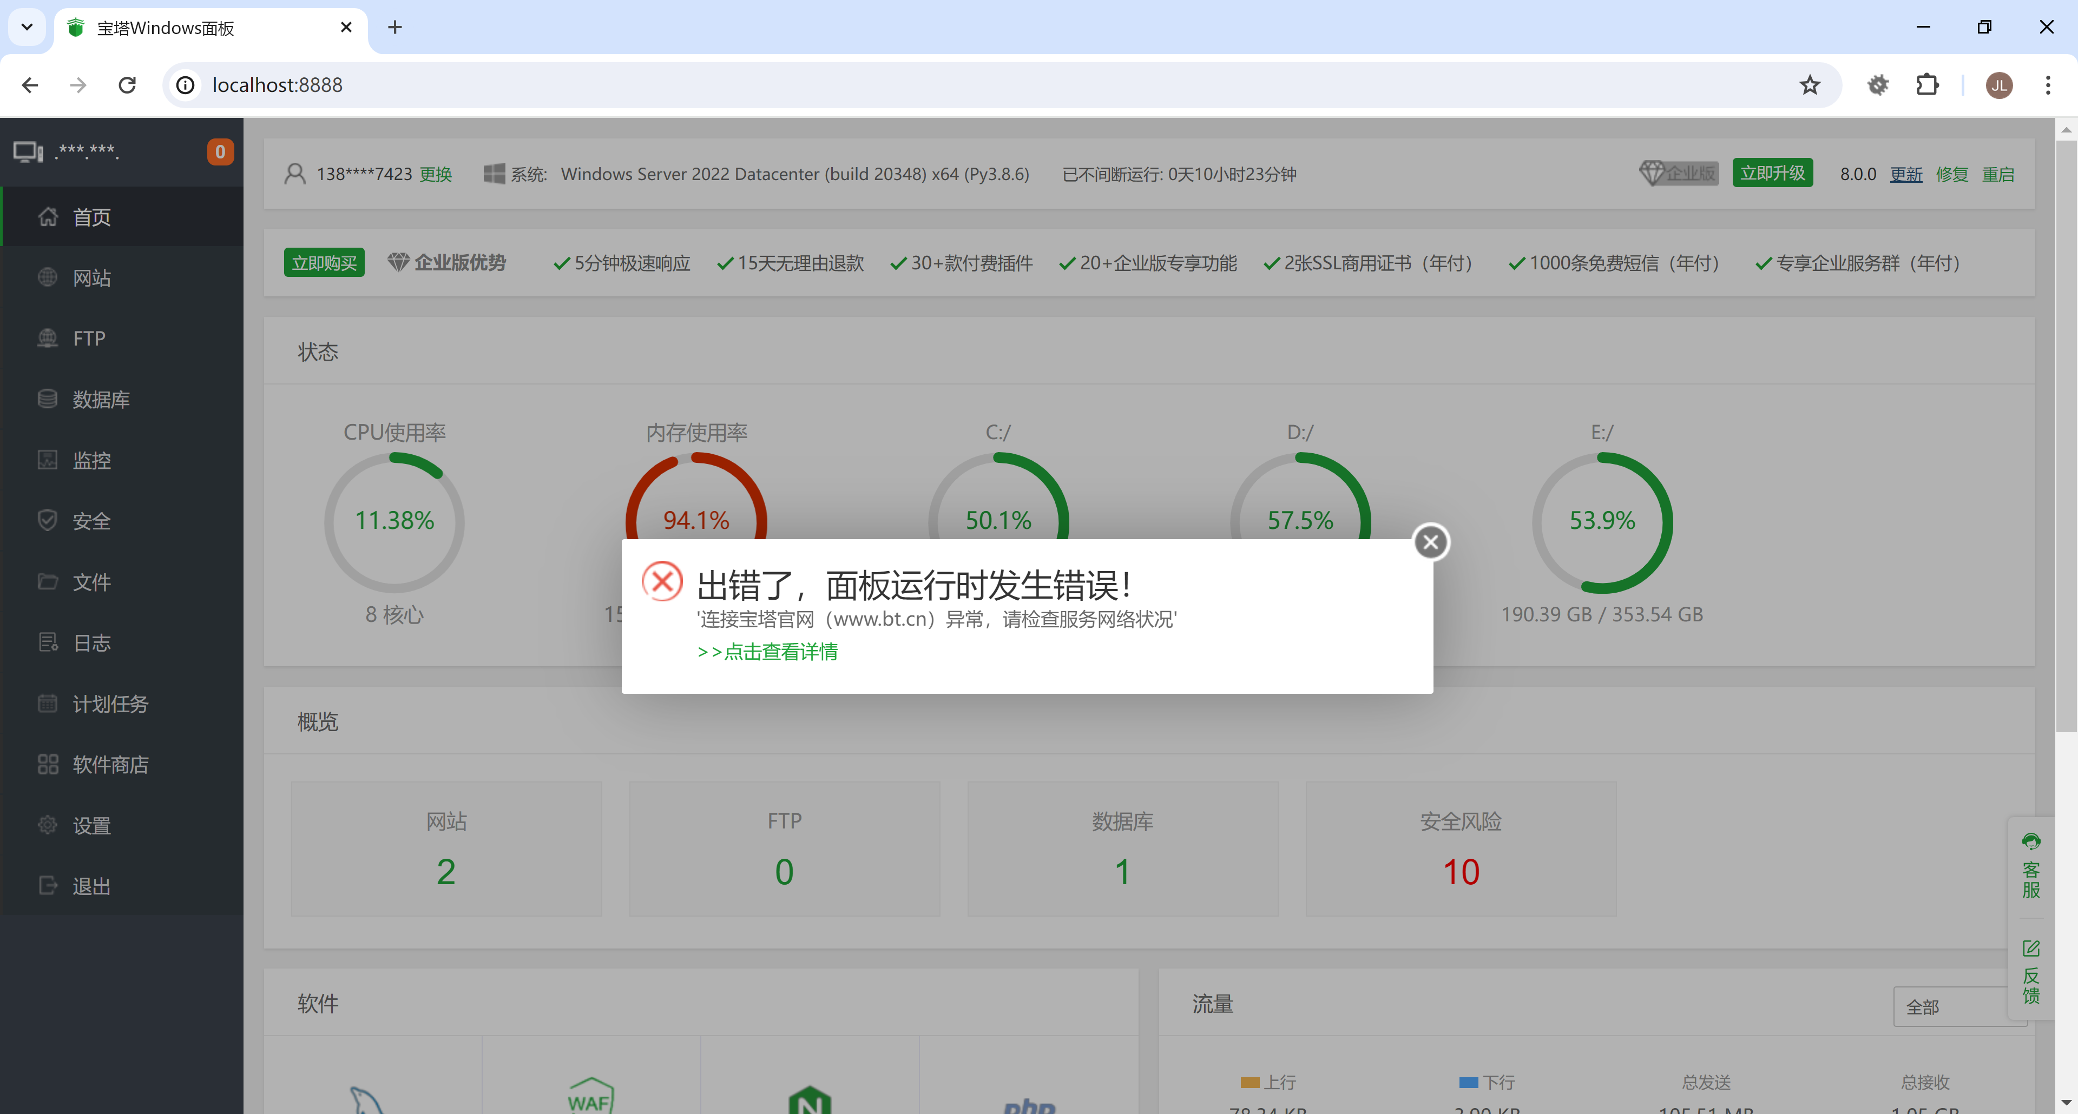This screenshot has height=1114, width=2078.
Task: Click 更换 link beside the phone number
Action: pos(436,174)
